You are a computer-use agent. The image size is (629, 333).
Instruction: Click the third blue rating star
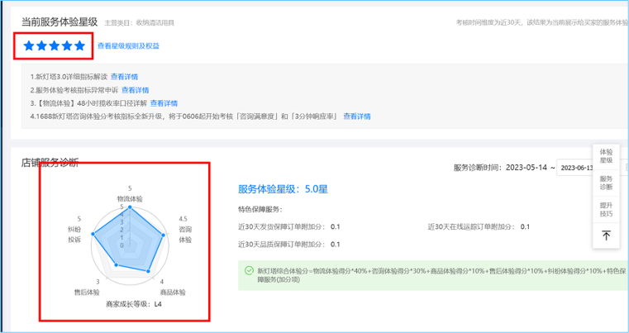pos(54,45)
